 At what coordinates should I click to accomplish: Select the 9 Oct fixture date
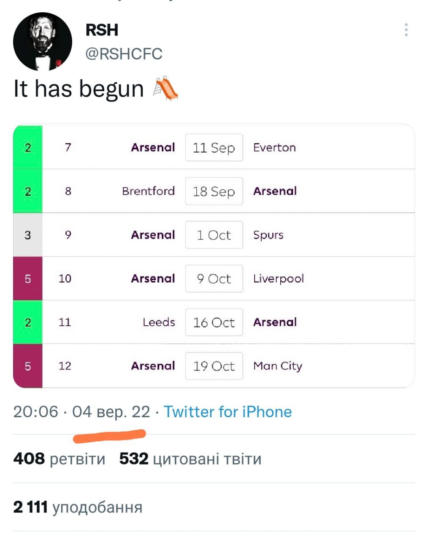(x=214, y=279)
